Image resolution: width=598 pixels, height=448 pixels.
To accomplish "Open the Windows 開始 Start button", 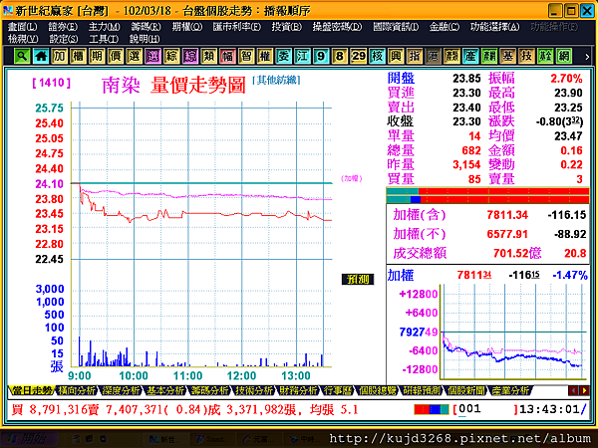I will (29, 439).
